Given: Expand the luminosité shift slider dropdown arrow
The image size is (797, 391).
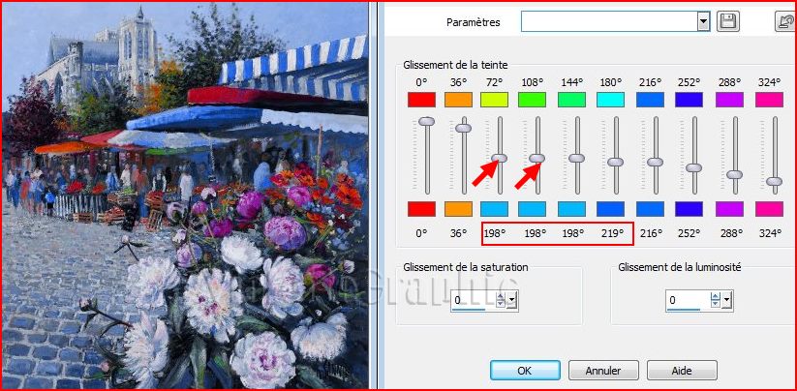Looking at the screenshot, I should [x=726, y=301].
